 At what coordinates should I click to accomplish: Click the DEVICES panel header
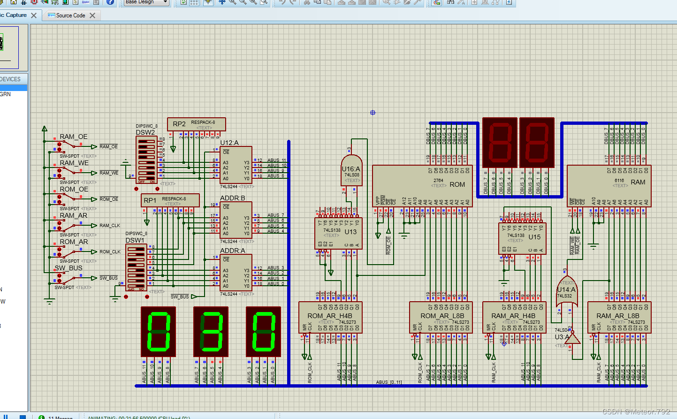[x=13, y=79]
